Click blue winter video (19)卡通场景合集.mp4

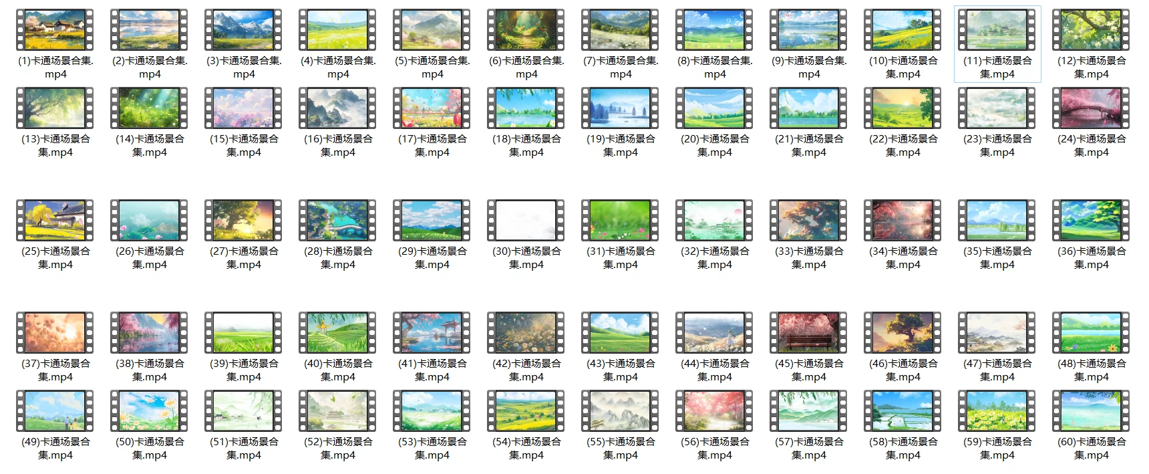621,108
